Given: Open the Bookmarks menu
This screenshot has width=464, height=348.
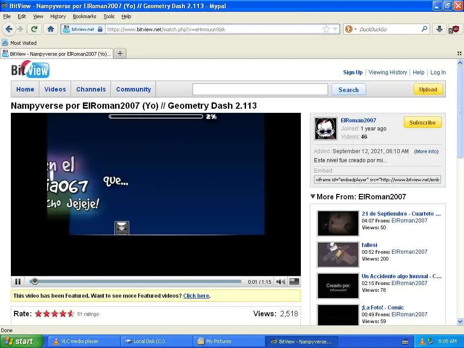Looking at the screenshot, I should click(85, 16).
